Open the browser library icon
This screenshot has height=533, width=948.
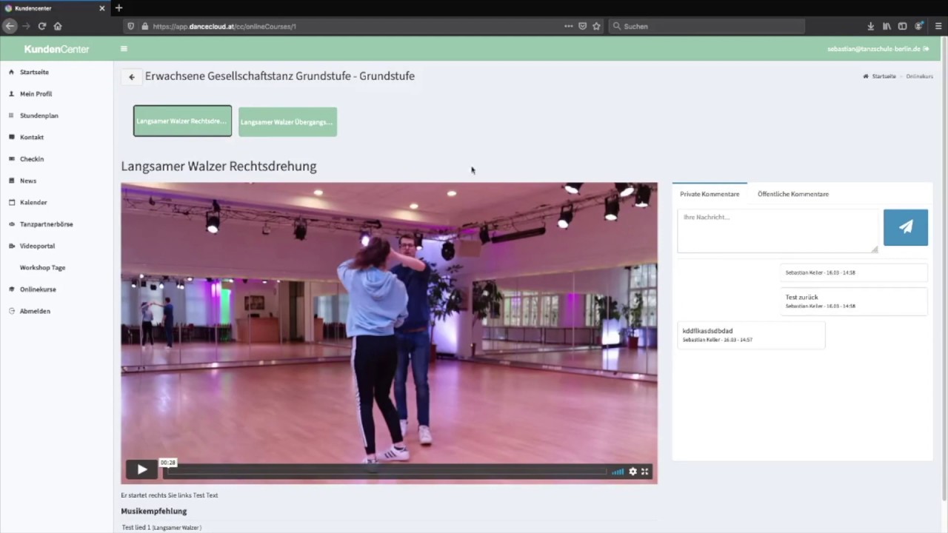coord(887,26)
